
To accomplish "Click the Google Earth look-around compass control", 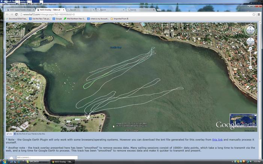I will (x=250, y=30).
